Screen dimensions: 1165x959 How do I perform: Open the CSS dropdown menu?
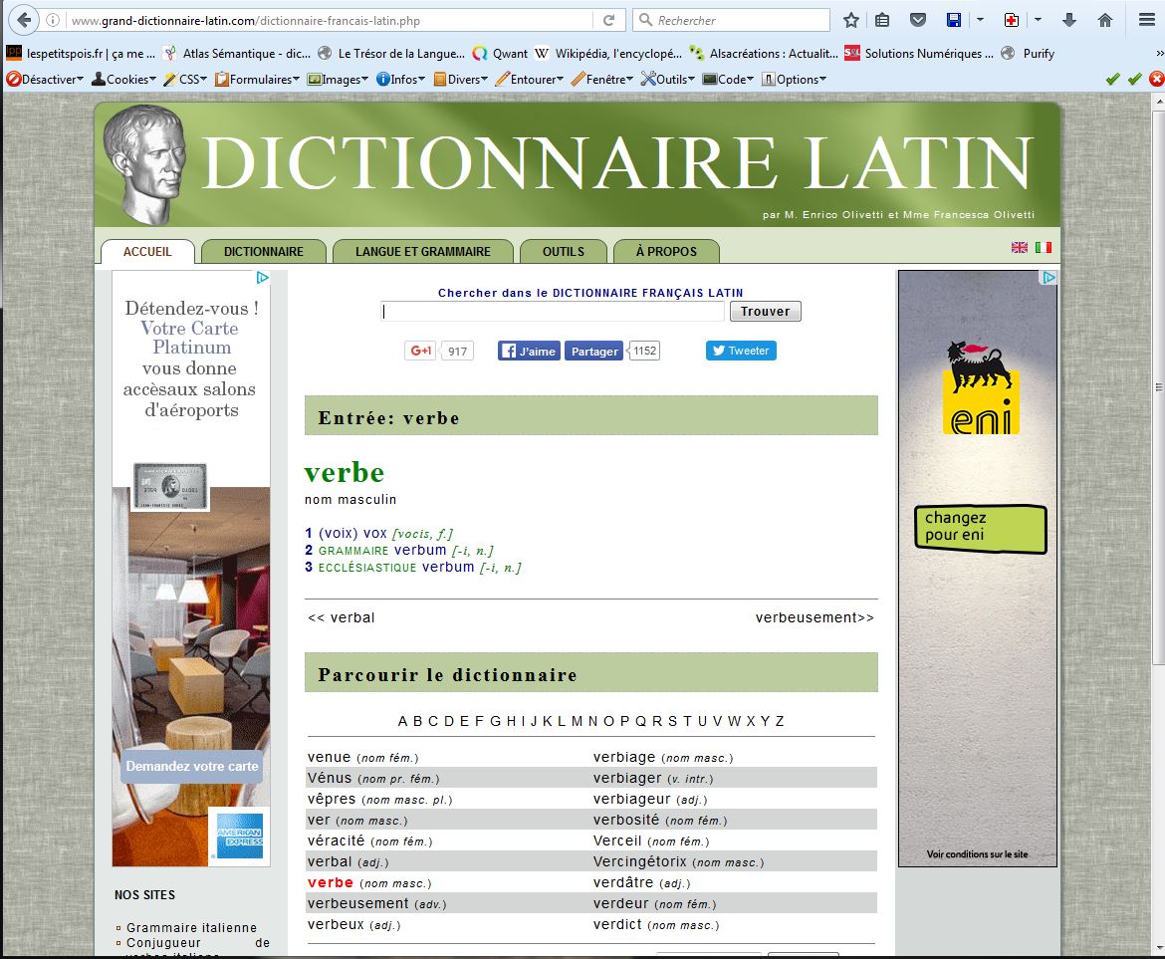[186, 79]
